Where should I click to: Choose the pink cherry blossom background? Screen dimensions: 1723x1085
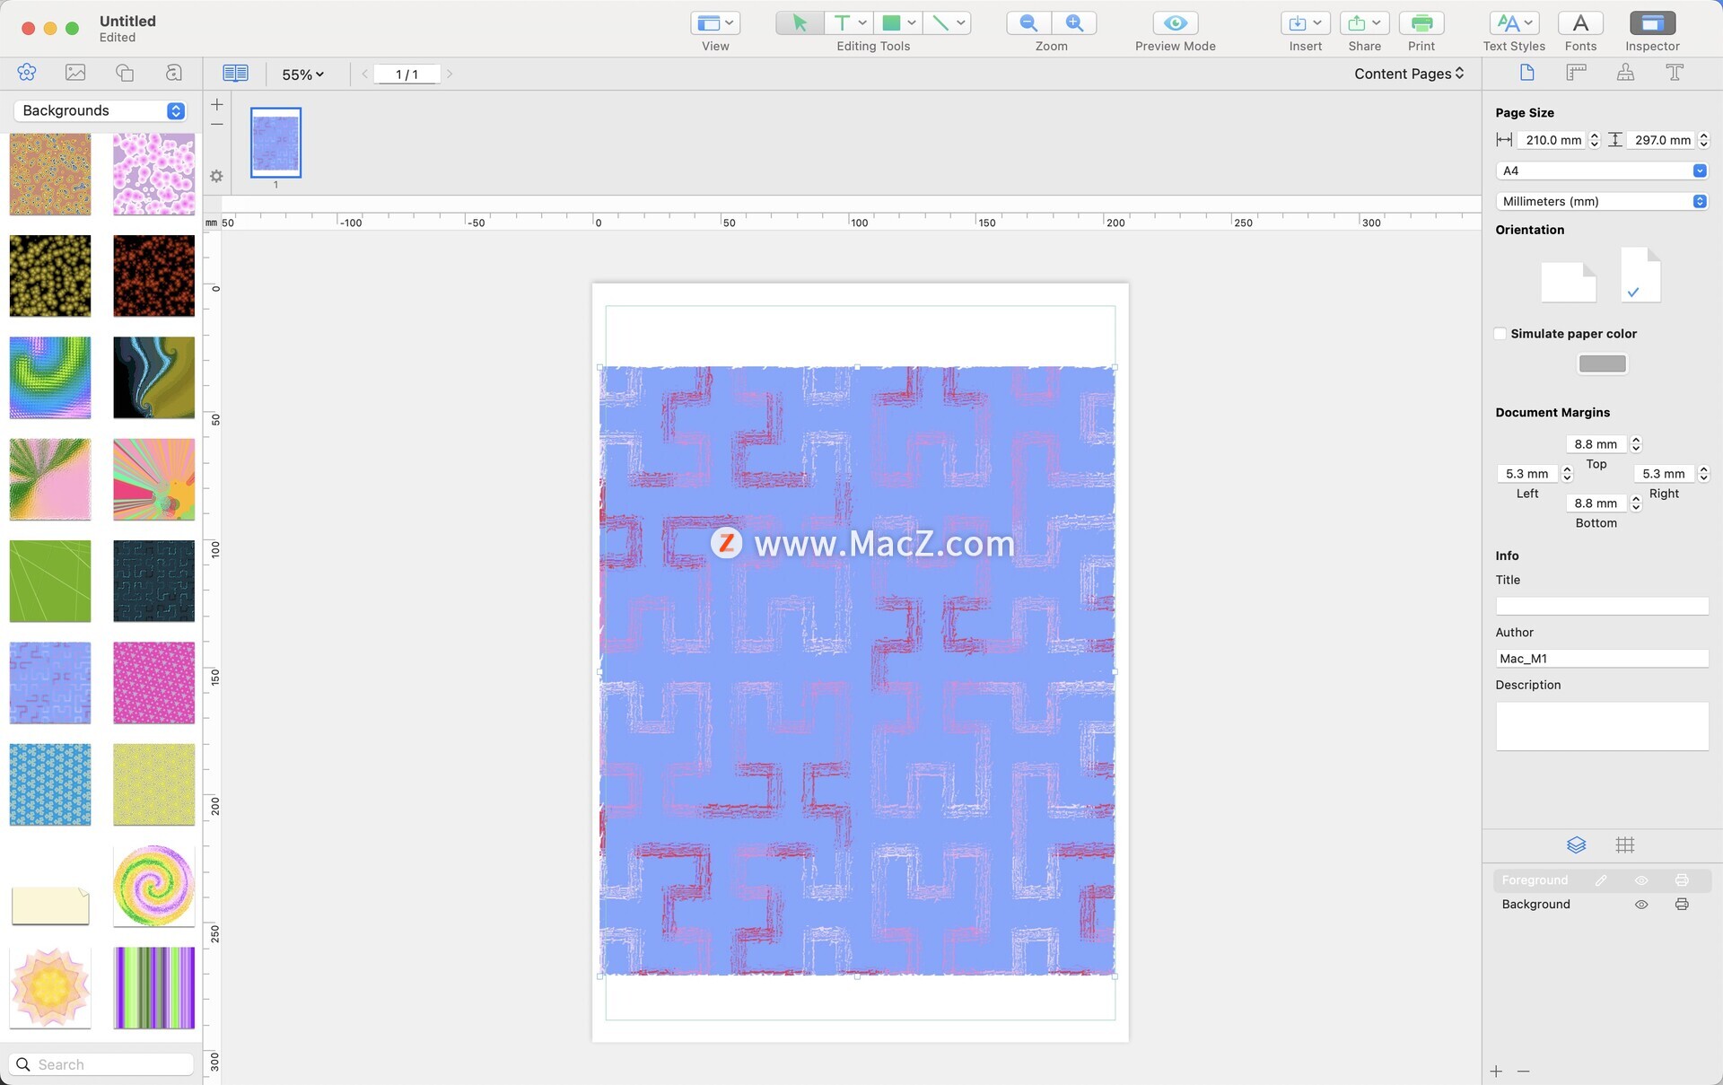(x=153, y=174)
